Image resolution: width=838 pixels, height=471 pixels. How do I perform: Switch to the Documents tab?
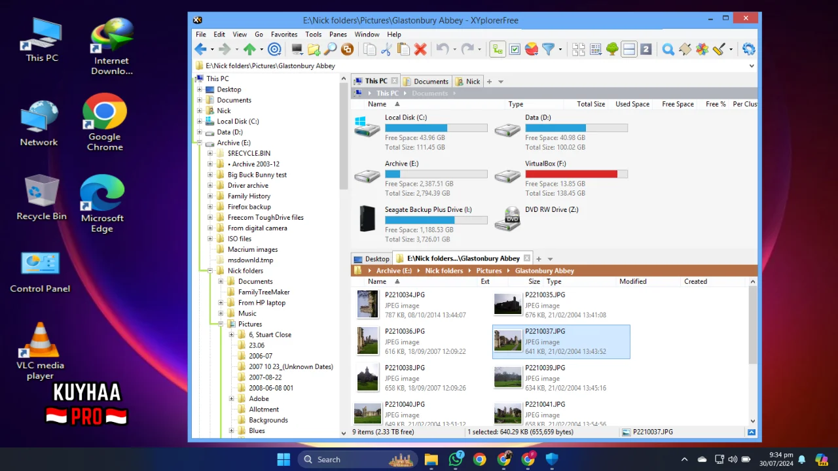tap(426, 81)
